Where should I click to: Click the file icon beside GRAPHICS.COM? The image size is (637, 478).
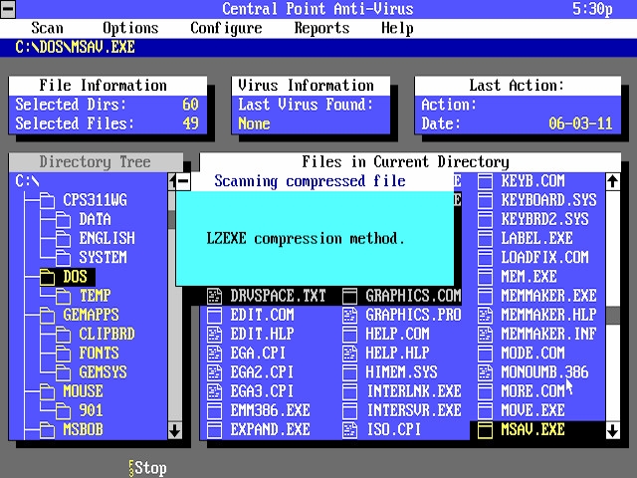[349, 296]
